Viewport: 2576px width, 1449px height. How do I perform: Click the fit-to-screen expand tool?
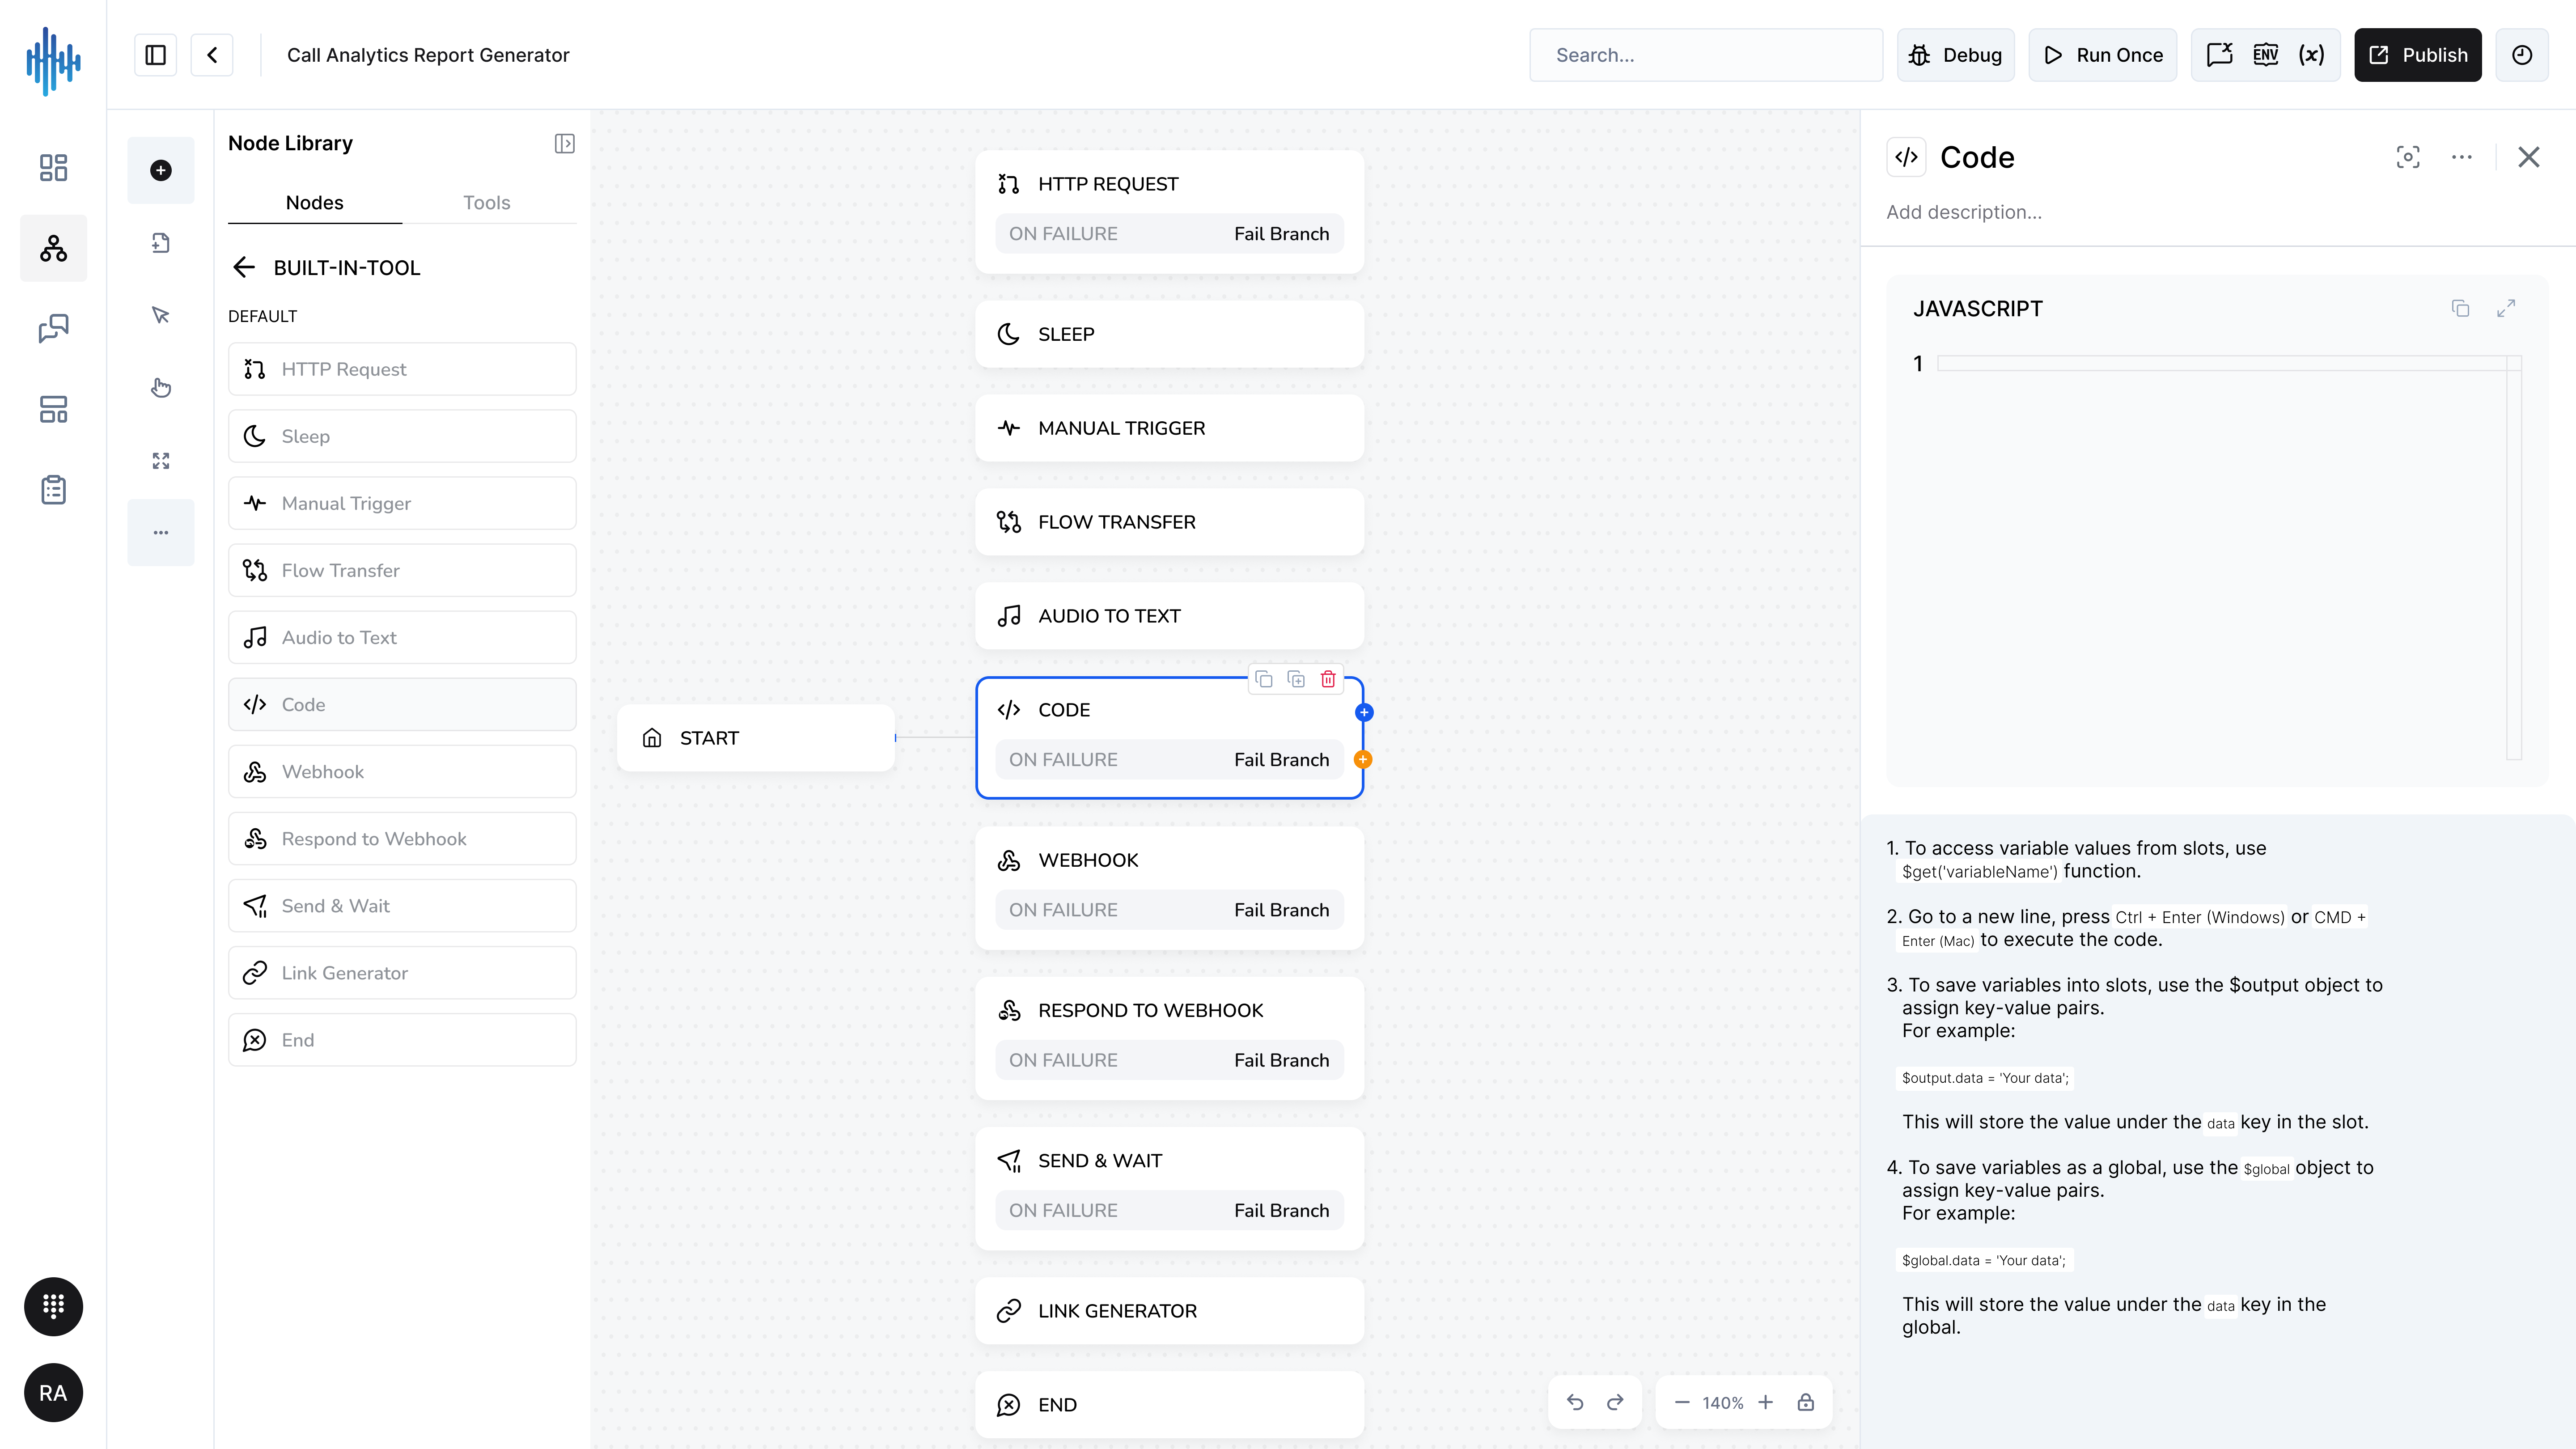[160, 460]
